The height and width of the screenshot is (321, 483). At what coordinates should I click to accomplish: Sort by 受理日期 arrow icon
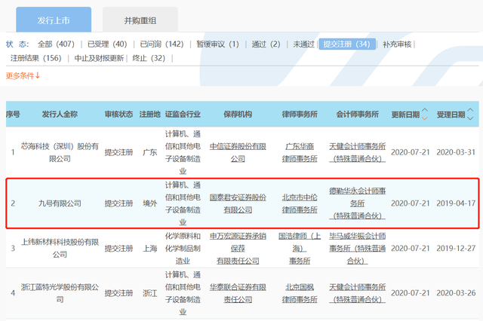coord(470,114)
